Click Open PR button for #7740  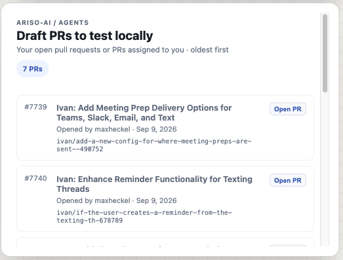coord(288,180)
